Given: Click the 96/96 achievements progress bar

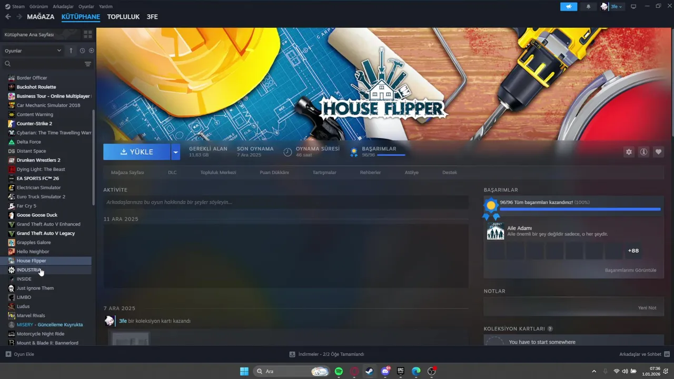Looking at the screenshot, I should [x=580, y=209].
